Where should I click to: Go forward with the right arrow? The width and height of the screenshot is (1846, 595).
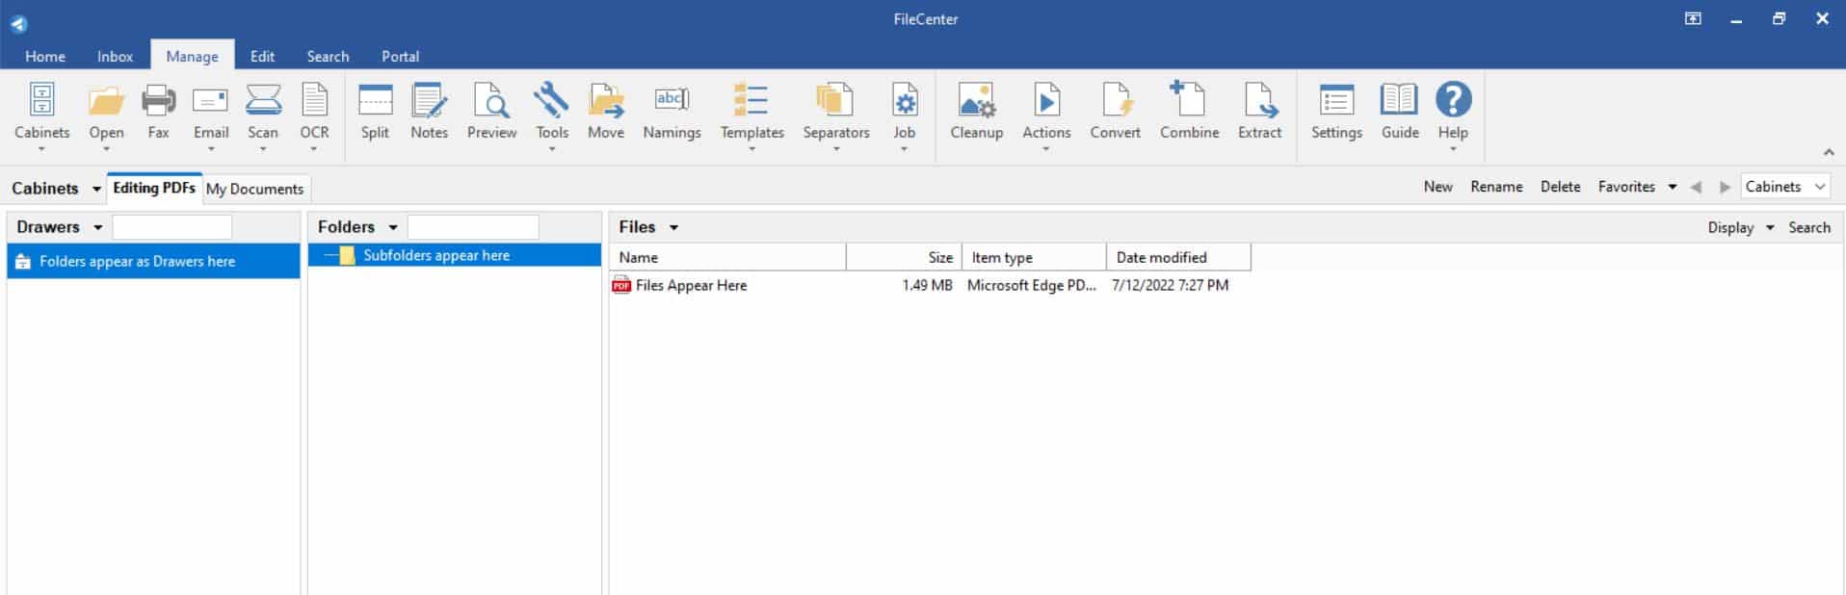[1725, 187]
